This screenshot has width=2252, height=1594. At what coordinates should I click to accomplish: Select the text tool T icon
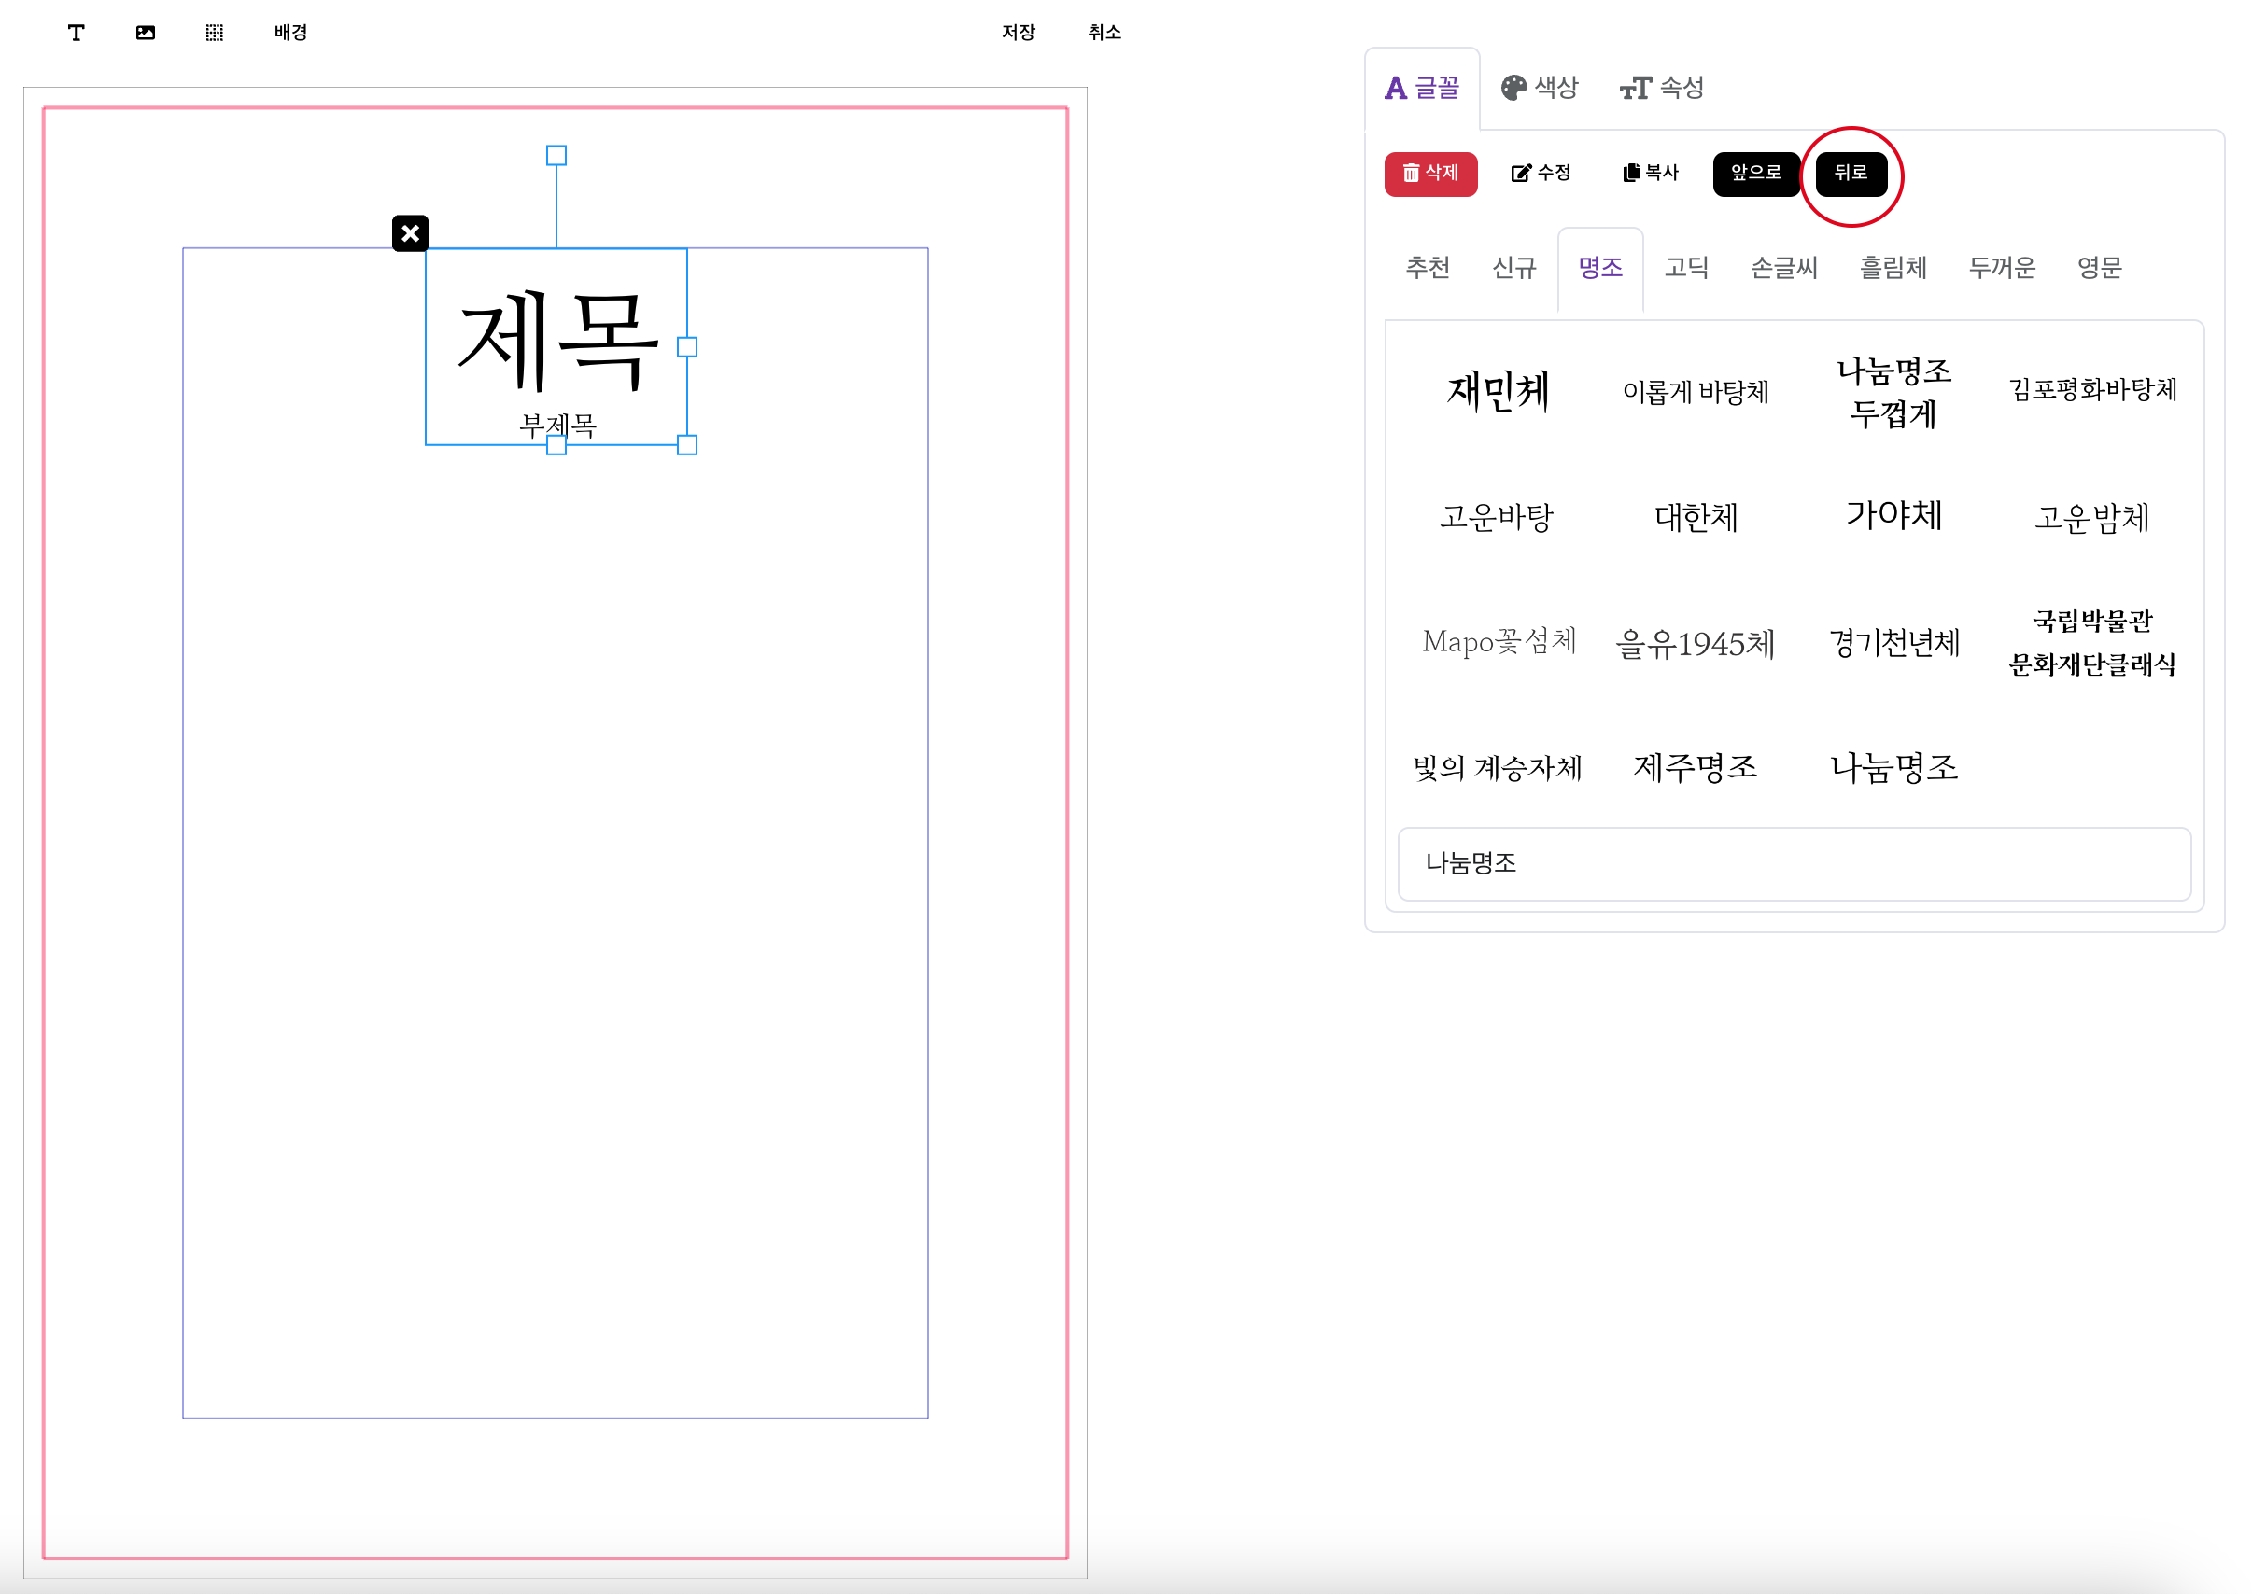[x=76, y=33]
